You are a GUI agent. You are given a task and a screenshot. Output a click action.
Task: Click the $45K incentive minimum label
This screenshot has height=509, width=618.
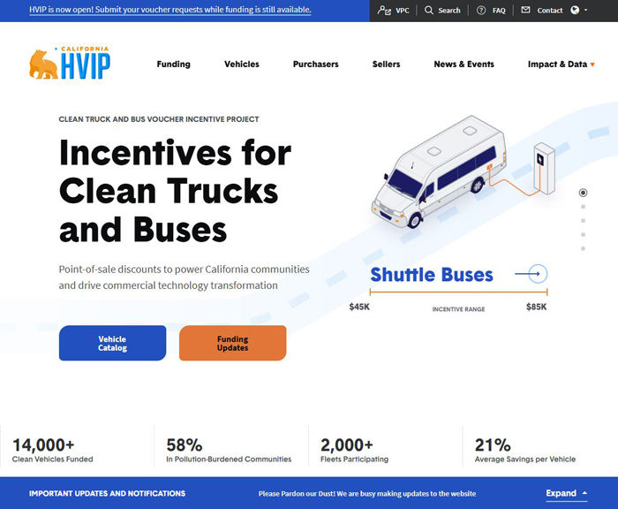[x=359, y=307]
